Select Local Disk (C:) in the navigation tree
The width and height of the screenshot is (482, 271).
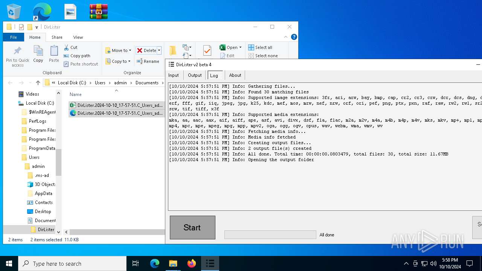(36, 103)
